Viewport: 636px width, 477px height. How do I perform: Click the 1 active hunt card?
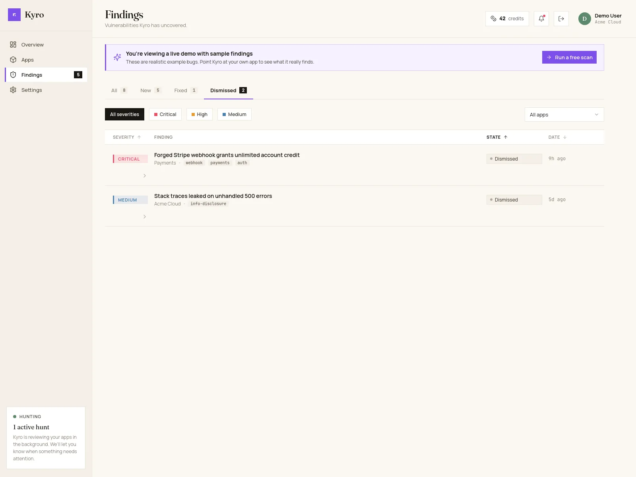click(x=46, y=438)
